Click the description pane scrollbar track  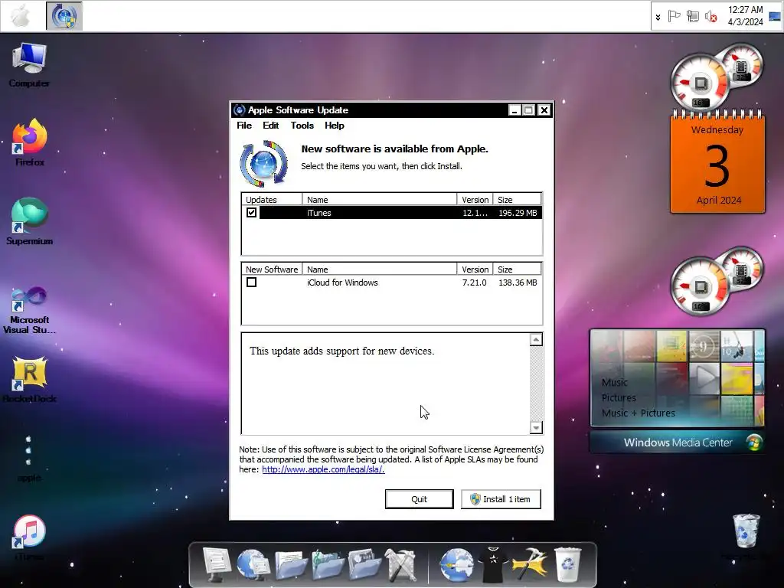[x=536, y=384]
